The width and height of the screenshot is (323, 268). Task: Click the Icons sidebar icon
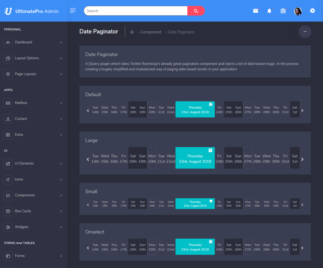8,179
